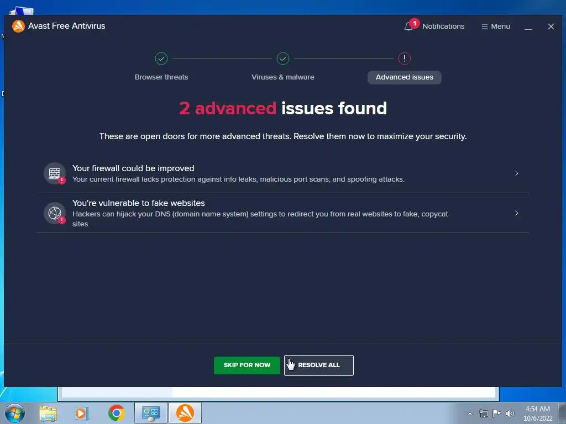Viewport: 566px width, 424px height.
Task: Select the Advanced issues step tab
Action: tap(404, 77)
